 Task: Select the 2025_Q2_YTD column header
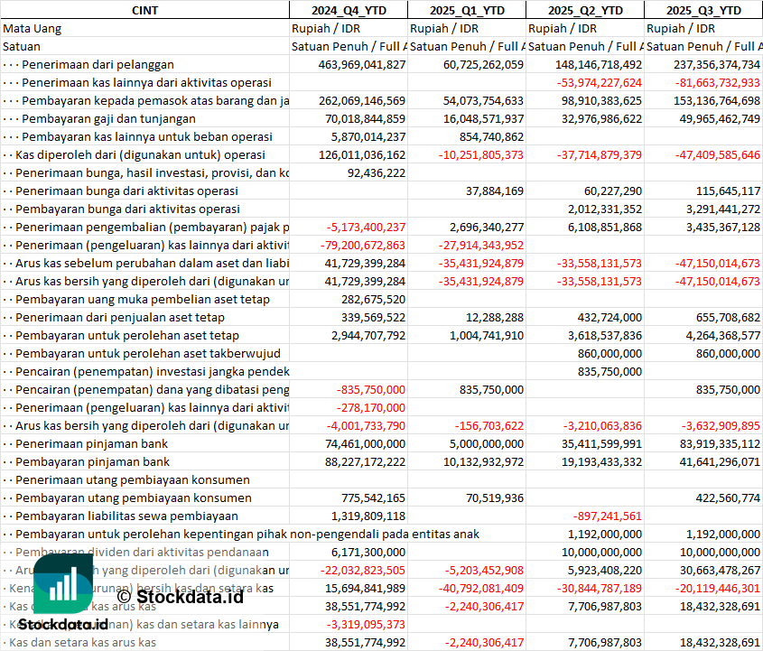(x=585, y=10)
